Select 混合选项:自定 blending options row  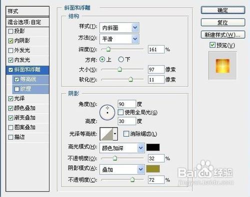click(27, 22)
